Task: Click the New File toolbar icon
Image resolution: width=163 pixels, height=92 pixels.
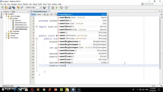Action: (x=3, y=7)
